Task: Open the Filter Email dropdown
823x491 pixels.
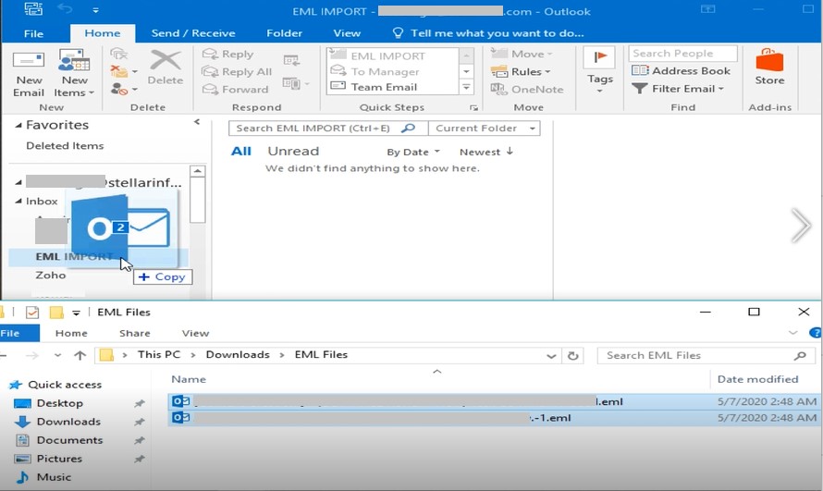Action: click(678, 89)
